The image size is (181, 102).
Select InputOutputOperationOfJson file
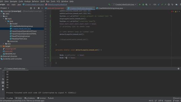(x=24, y=31)
